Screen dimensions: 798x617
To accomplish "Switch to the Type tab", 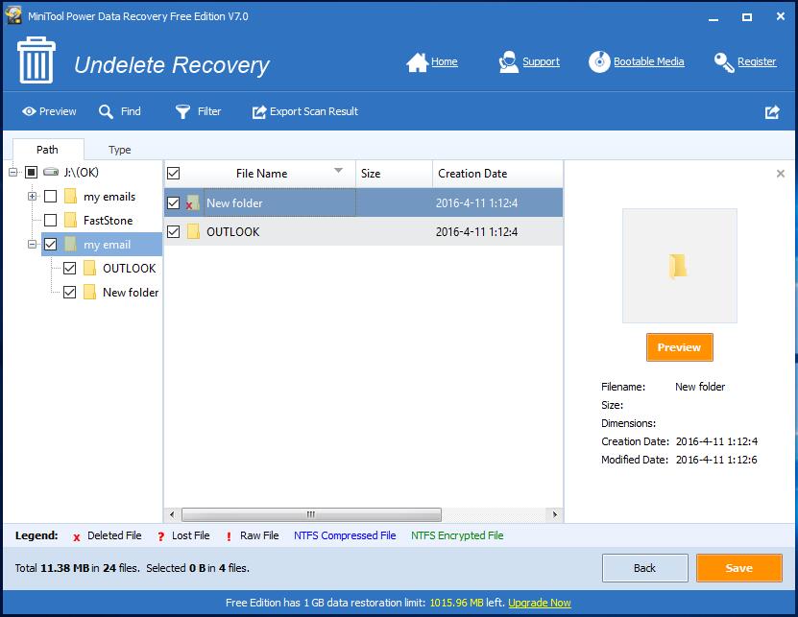I will tap(120, 150).
